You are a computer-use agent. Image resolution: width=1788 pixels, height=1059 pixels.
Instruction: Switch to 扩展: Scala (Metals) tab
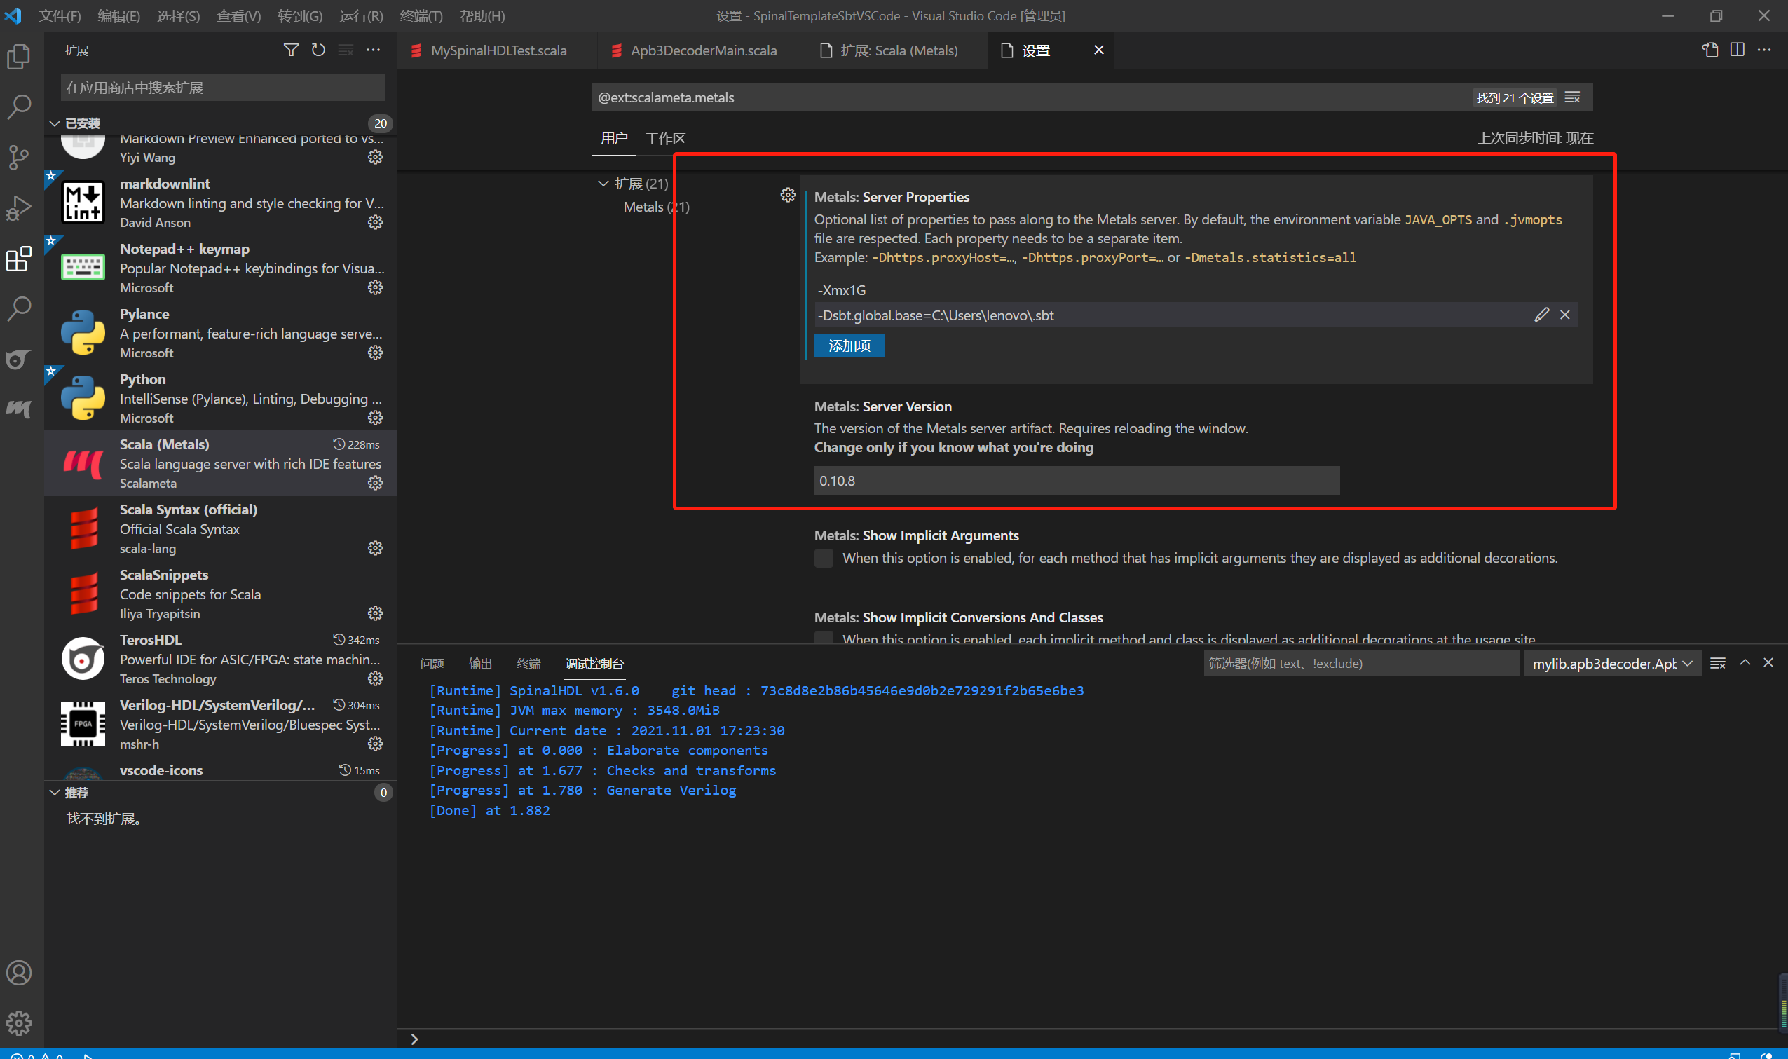[x=899, y=50]
